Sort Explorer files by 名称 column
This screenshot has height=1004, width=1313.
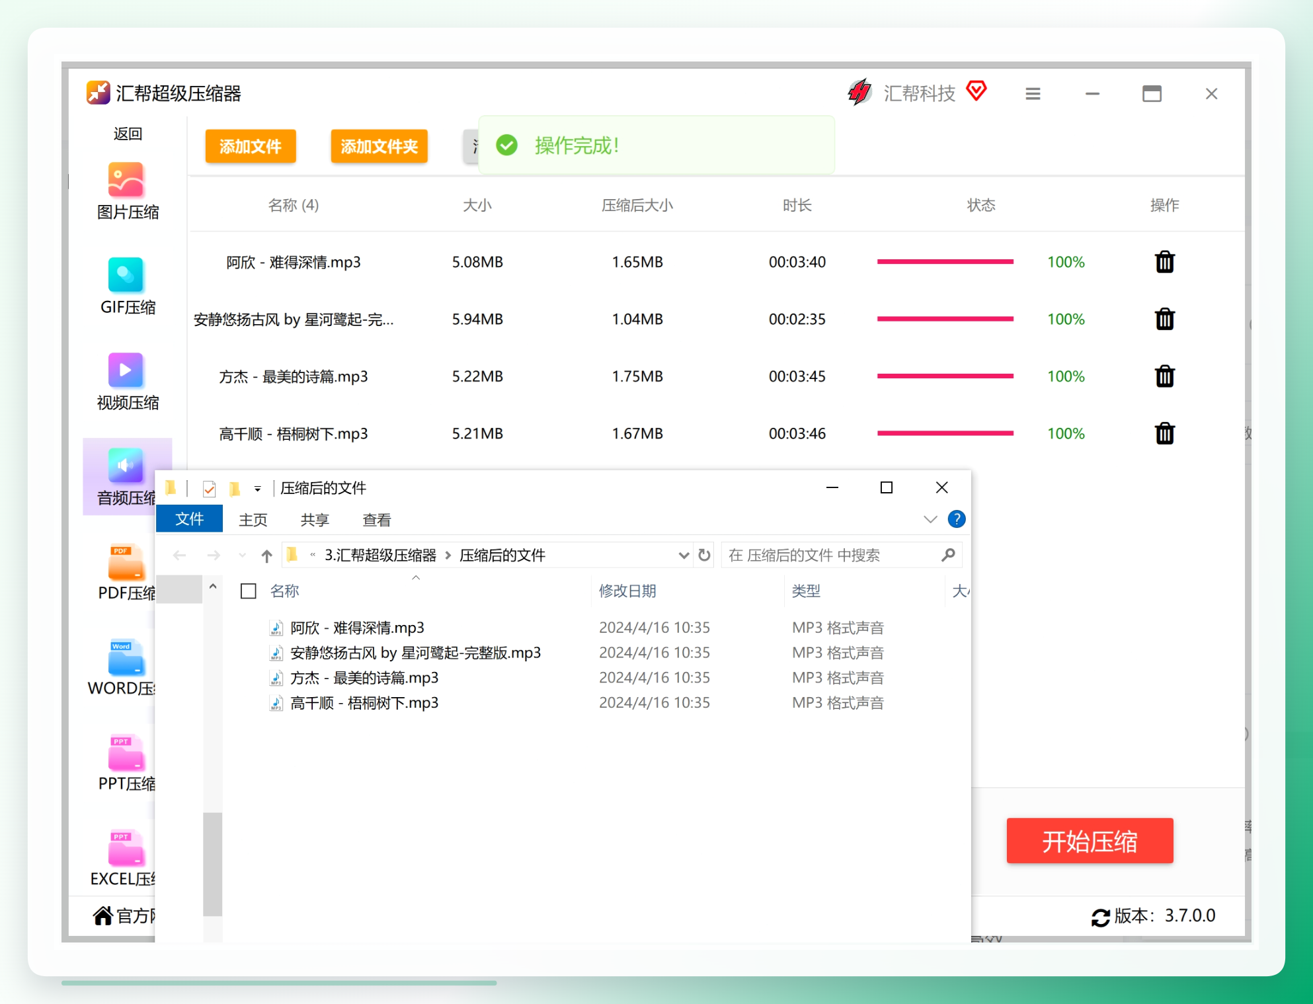(284, 591)
